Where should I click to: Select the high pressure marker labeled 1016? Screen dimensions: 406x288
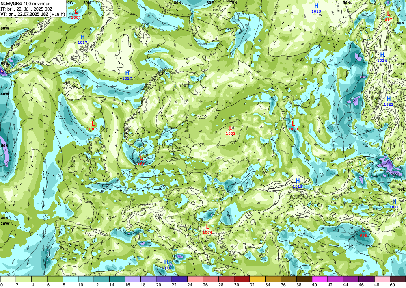tap(166, 265)
